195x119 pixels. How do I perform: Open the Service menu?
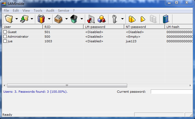point(63,11)
